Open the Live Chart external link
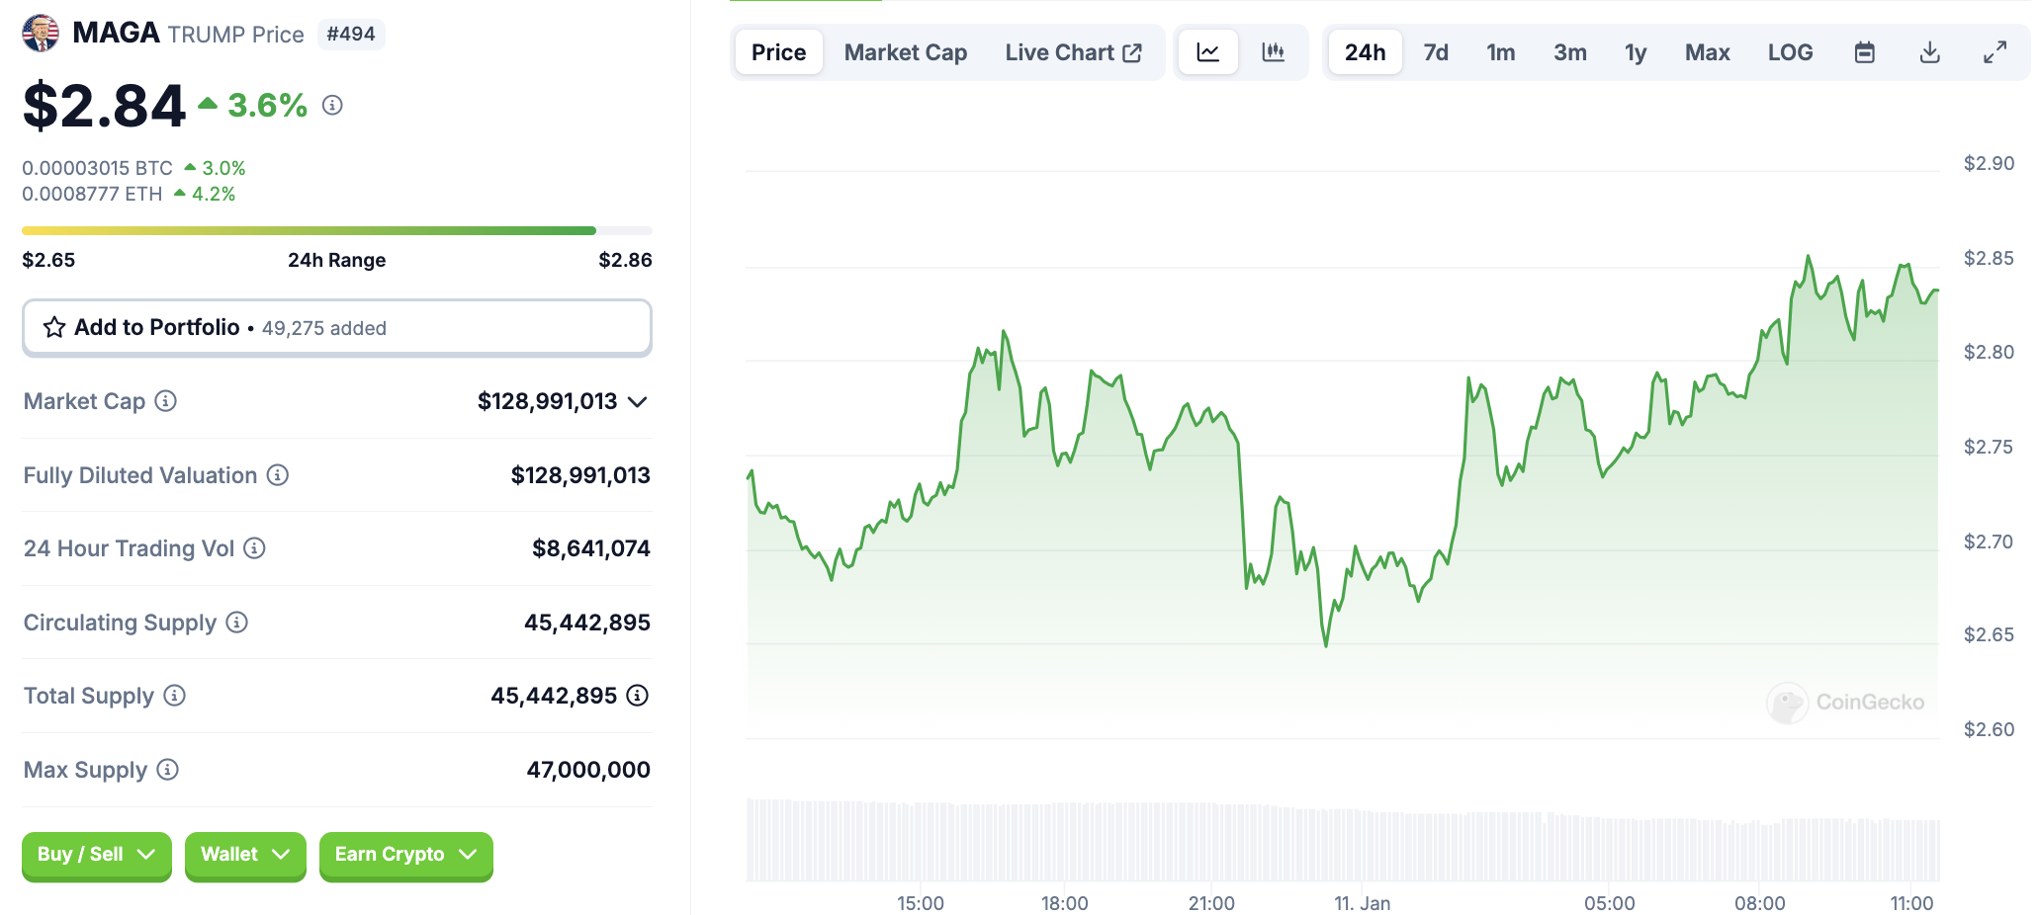The image size is (2039, 915). 1073,52
